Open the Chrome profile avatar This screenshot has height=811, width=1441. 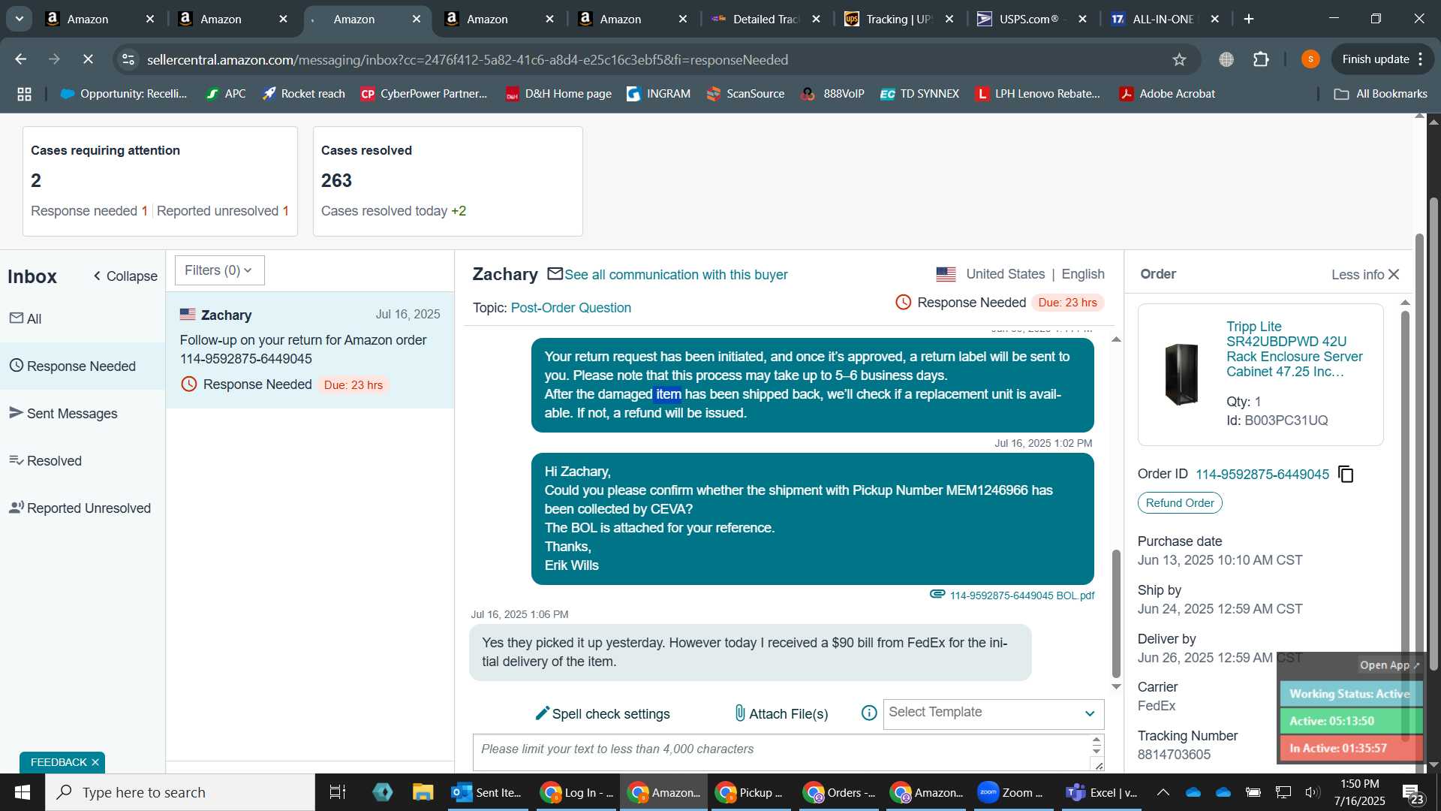coord(1310,59)
